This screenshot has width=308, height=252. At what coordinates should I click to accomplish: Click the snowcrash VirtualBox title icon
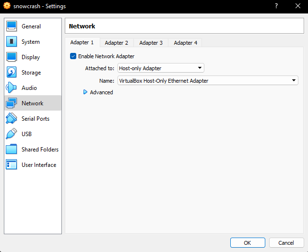[7, 6]
